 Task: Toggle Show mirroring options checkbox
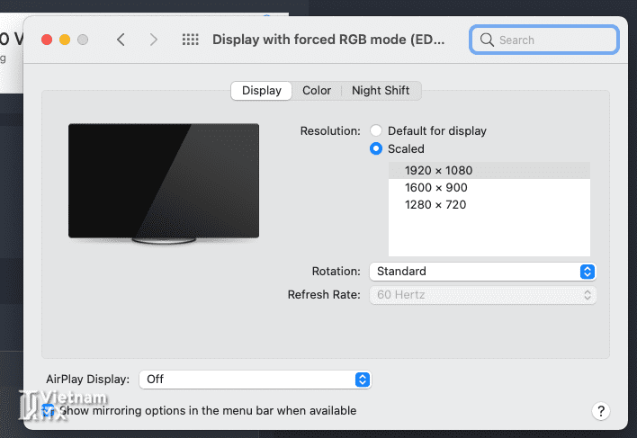(49, 411)
